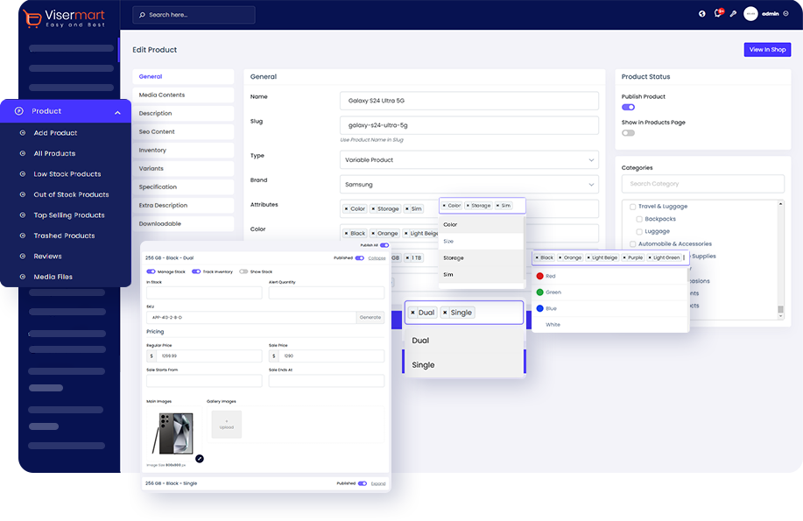This screenshot has width=803, height=521.
Task: Pick the Blue color swatch
Action: point(539,308)
